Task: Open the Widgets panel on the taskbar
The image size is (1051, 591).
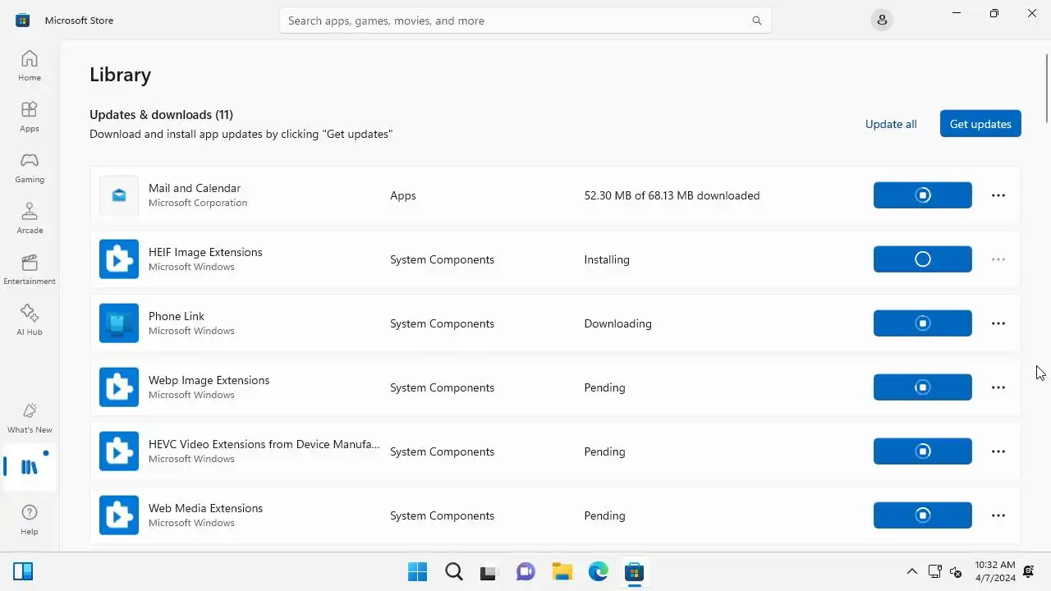Action: click(23, 571)
